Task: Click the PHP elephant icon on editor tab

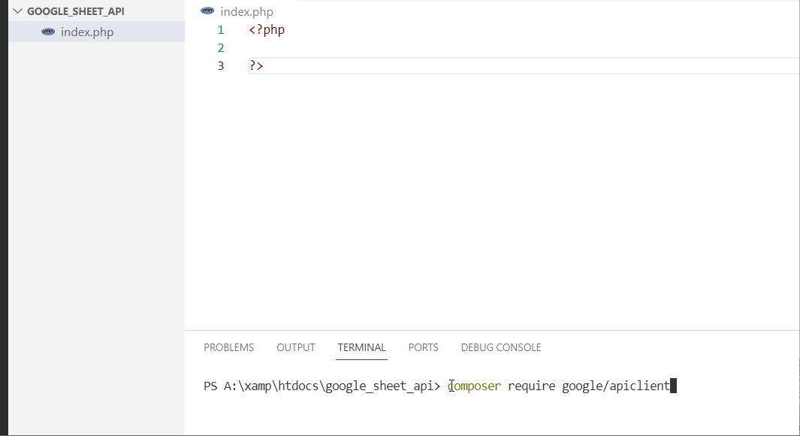Action: point(207,11)
